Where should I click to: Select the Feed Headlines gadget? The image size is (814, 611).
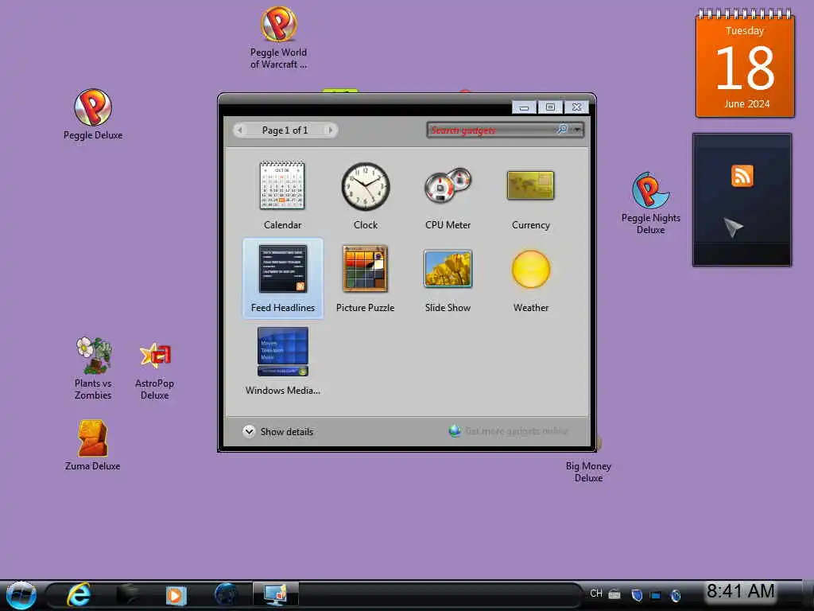283,278
